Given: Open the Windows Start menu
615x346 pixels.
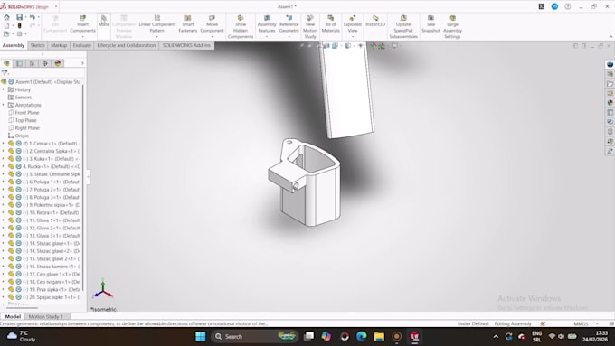Looking at the screenshot, I should click(201, 337).
